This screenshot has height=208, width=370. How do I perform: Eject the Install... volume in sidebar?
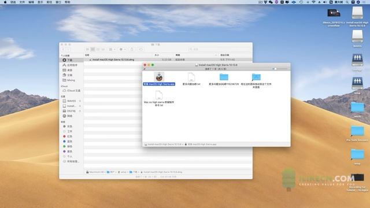(x=80, y=106)
